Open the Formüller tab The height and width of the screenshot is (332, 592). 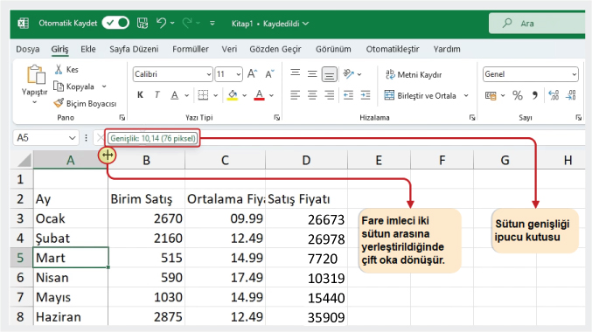[191, 49]
